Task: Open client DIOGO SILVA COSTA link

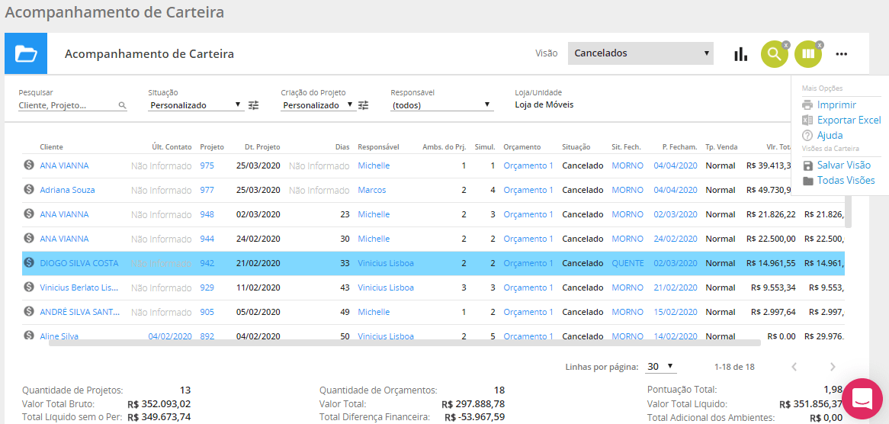Action: click(79, 263)
